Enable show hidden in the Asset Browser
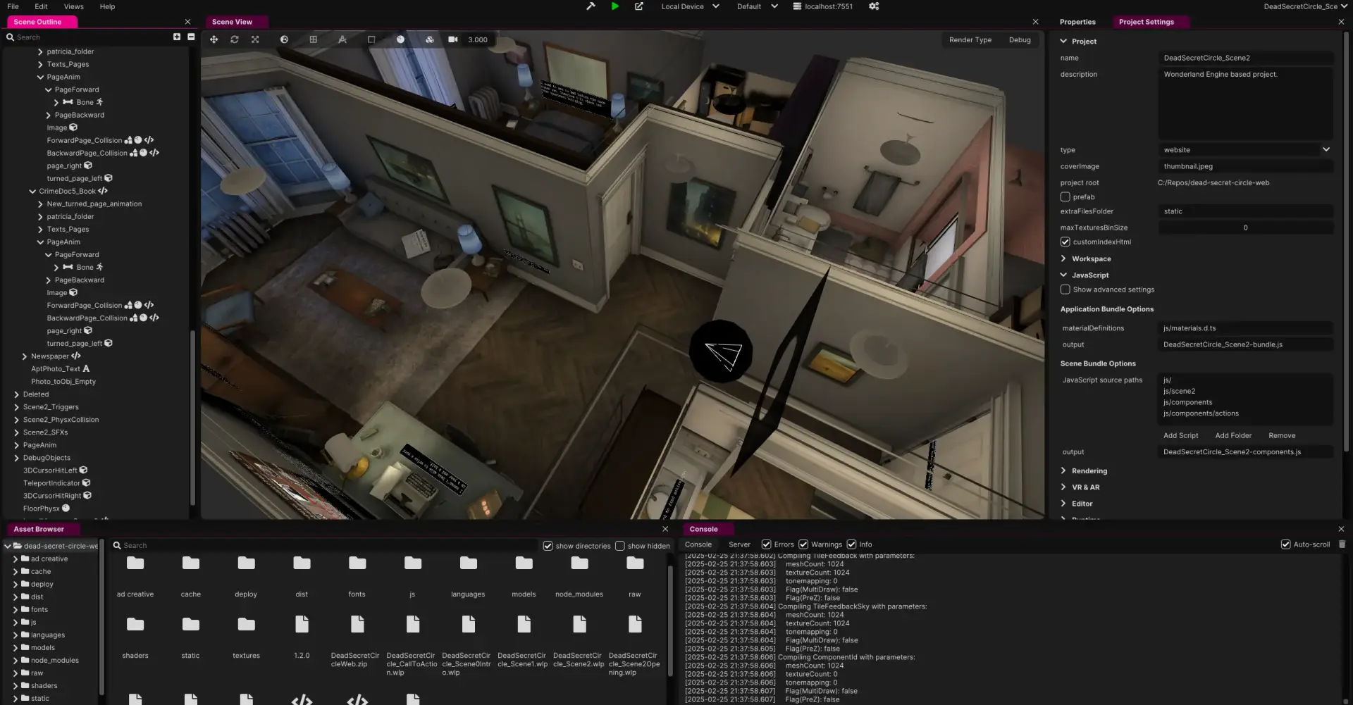 click(x=620, y=545)
